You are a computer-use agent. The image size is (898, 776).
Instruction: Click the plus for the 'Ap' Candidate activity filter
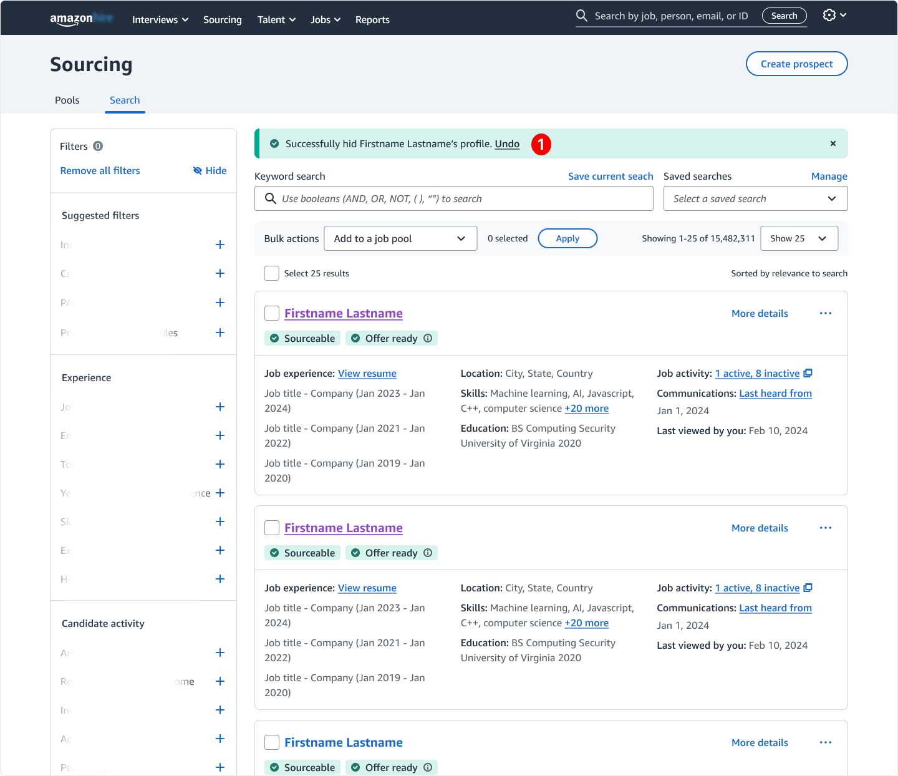pos(220,739)
